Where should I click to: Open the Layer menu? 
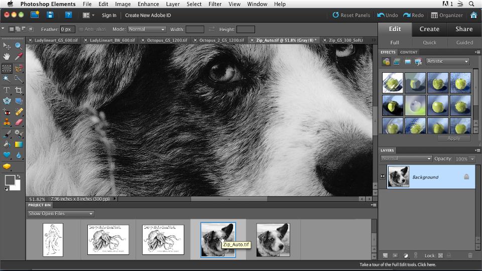coord(173,4)
